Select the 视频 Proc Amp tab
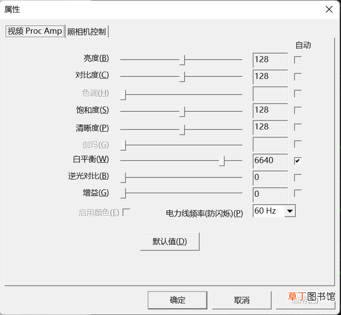 (x=35, y=31)
